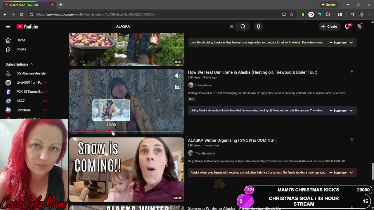Viewport: 374px width, 210px height.
Task: Open the YouTube hamburger guide menu
Action: click(x=8, y=27)
